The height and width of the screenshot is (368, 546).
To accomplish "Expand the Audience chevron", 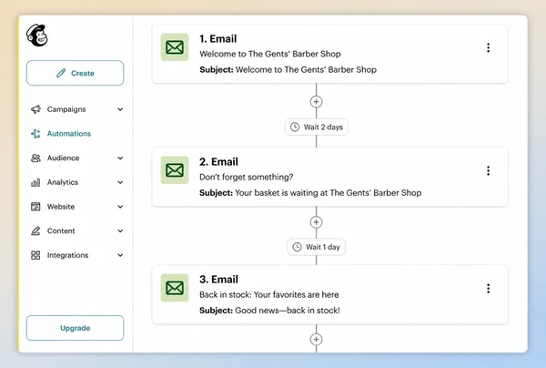I will pos(120,158).
